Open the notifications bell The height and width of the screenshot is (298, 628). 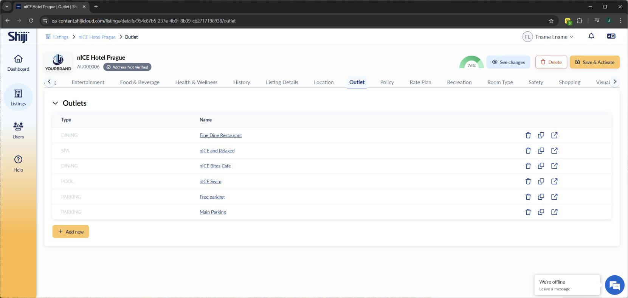pyautogui.click(x=591, y=36)
